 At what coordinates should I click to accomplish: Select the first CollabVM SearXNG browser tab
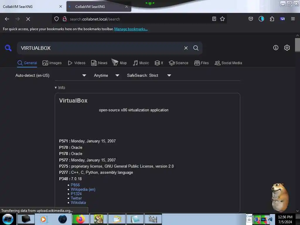[32, 6]
